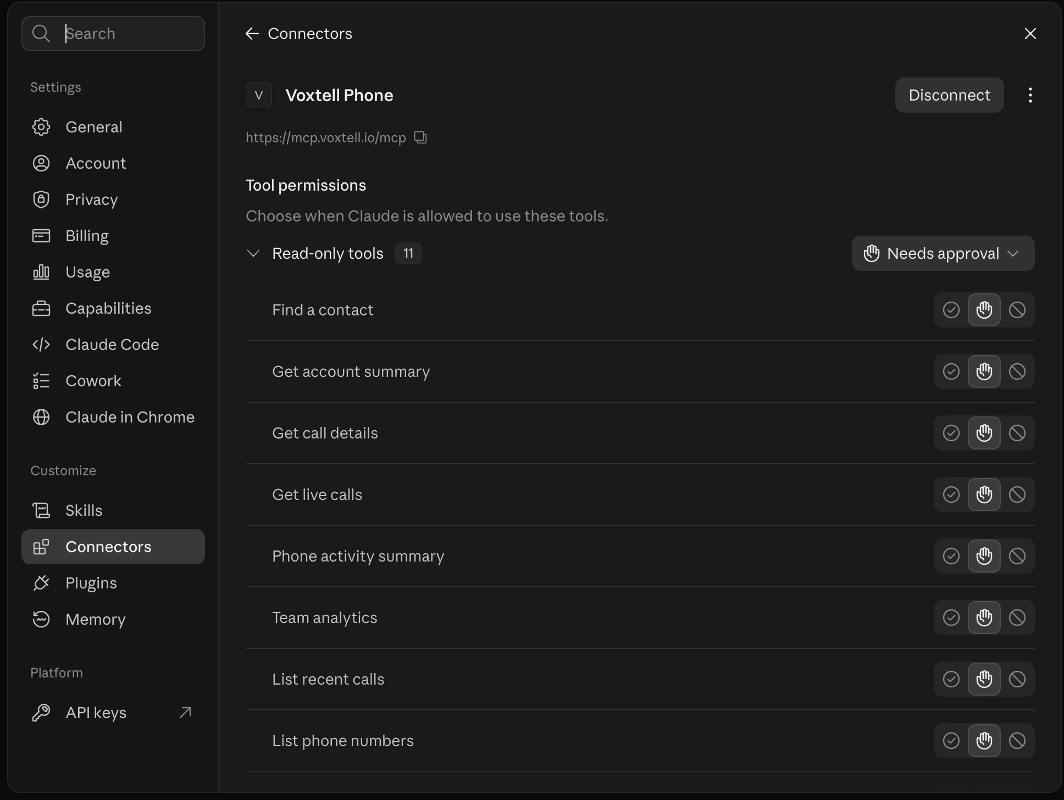
Task: Block the Find a contact tool
Action: pos(1017,310)
